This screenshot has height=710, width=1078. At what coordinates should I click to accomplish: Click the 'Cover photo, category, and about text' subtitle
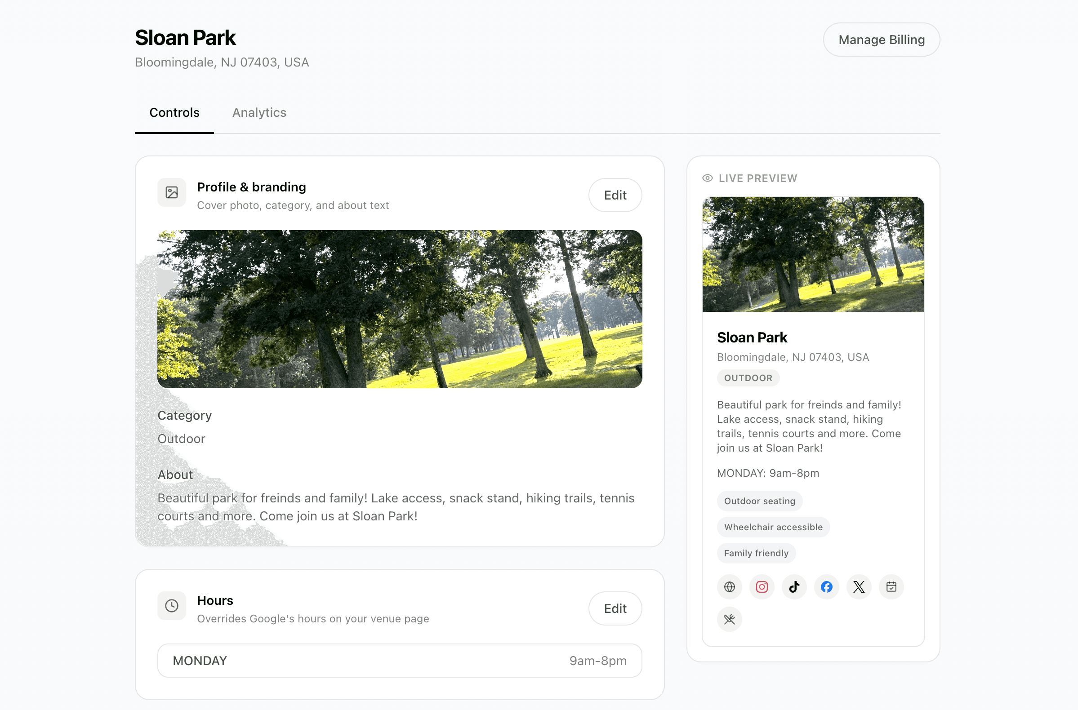pos(293,205)
